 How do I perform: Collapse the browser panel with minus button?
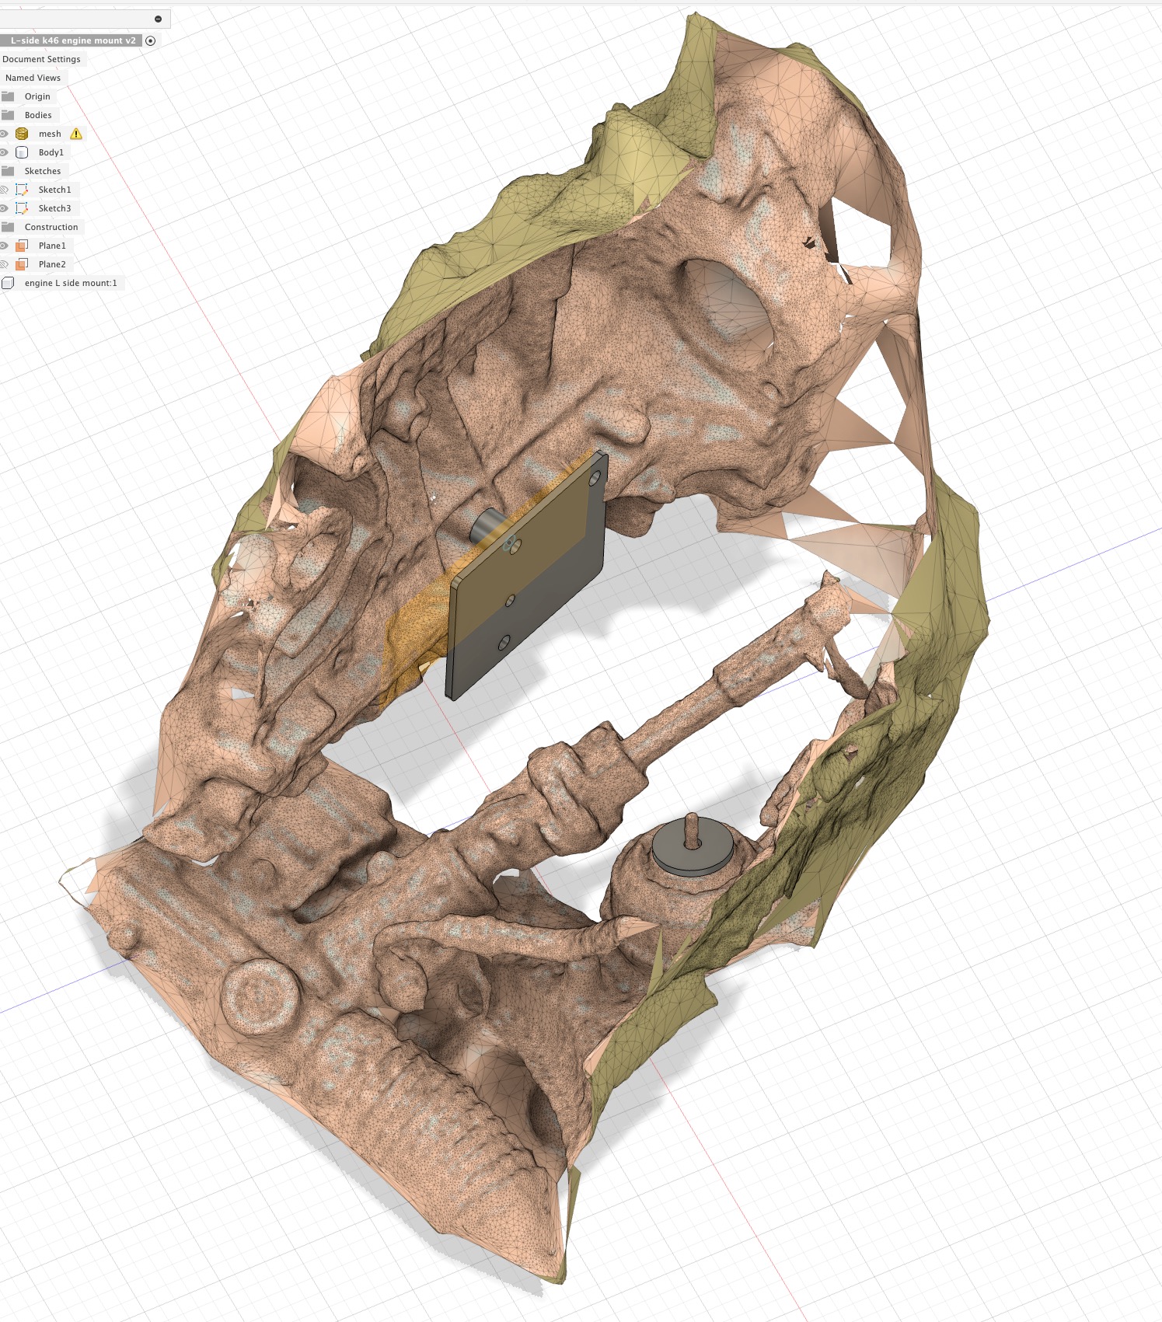(158, 19)
